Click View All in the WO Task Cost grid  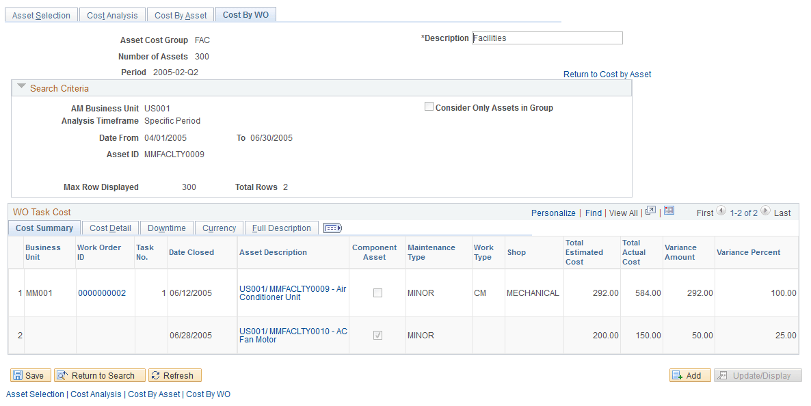pos(623,213)
